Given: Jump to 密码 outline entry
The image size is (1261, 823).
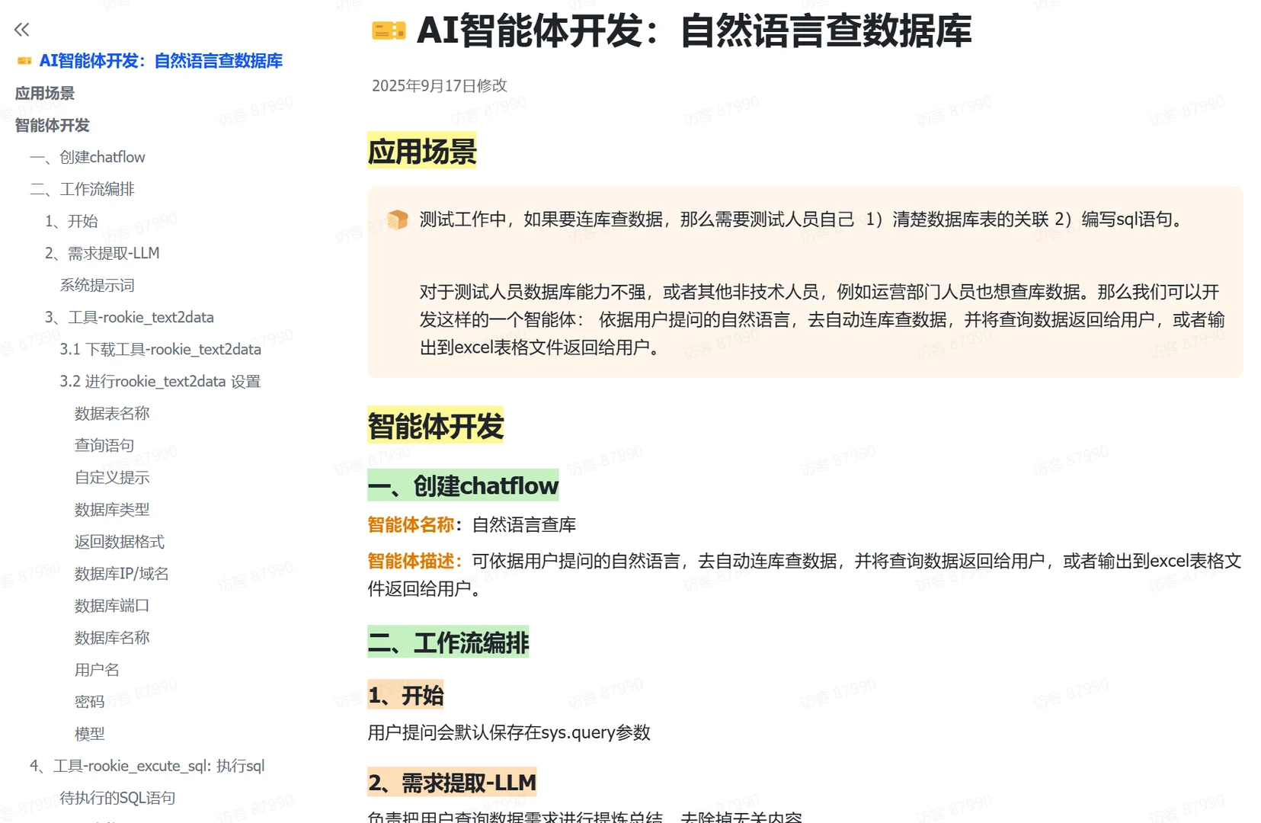Looking at the screenshot, I should pyautogui.click(x=90, y=701).
